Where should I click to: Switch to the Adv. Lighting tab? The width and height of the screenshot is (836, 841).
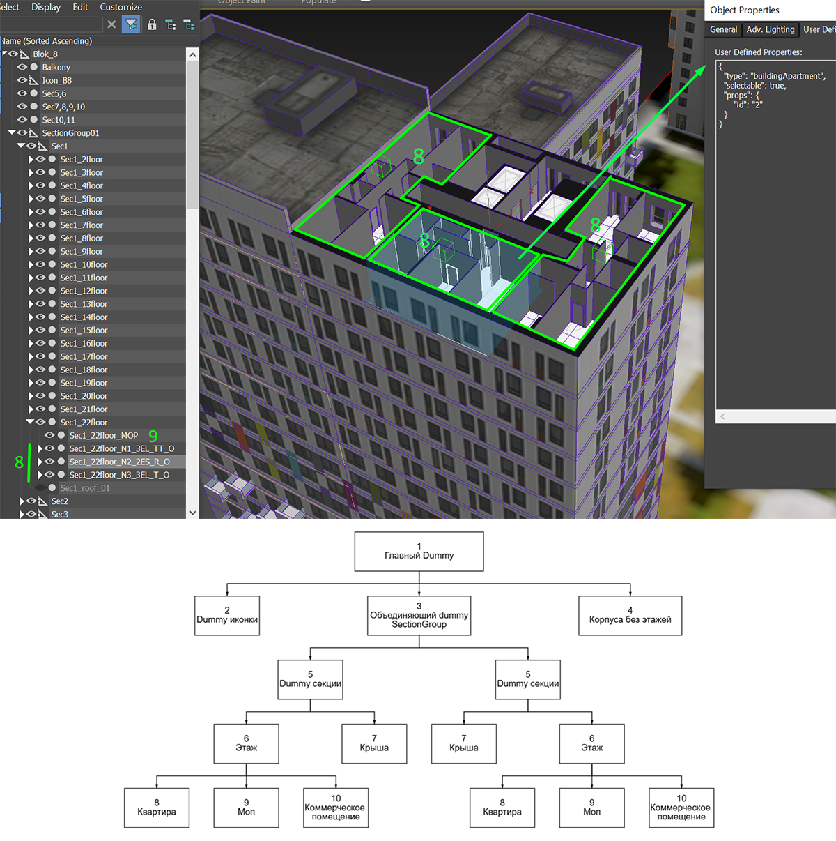pos(770,29)
